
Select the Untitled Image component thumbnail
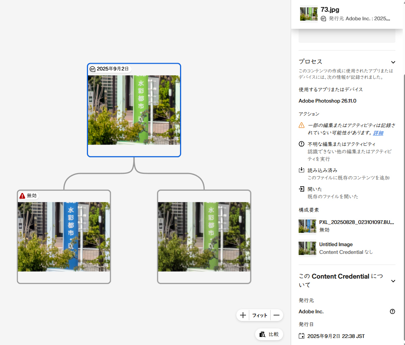pyautogui.click(x=307, y=248)
